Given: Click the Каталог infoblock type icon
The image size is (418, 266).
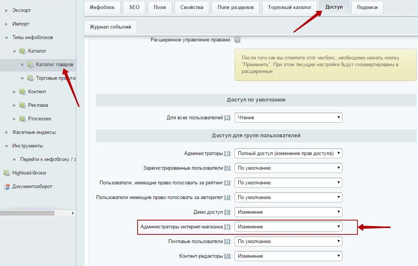Looking at the screenshot, I should coord(23,51).
